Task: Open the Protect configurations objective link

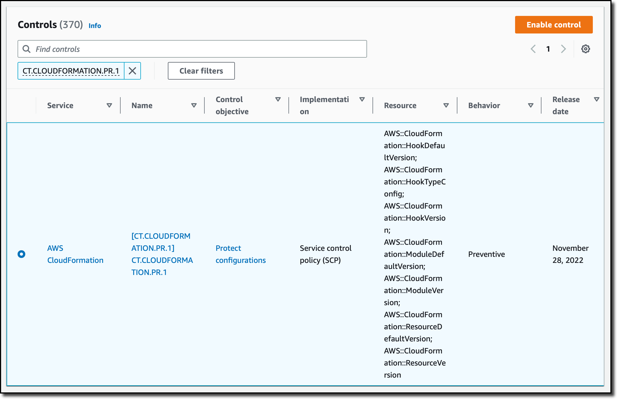Action: coord(240,254)
